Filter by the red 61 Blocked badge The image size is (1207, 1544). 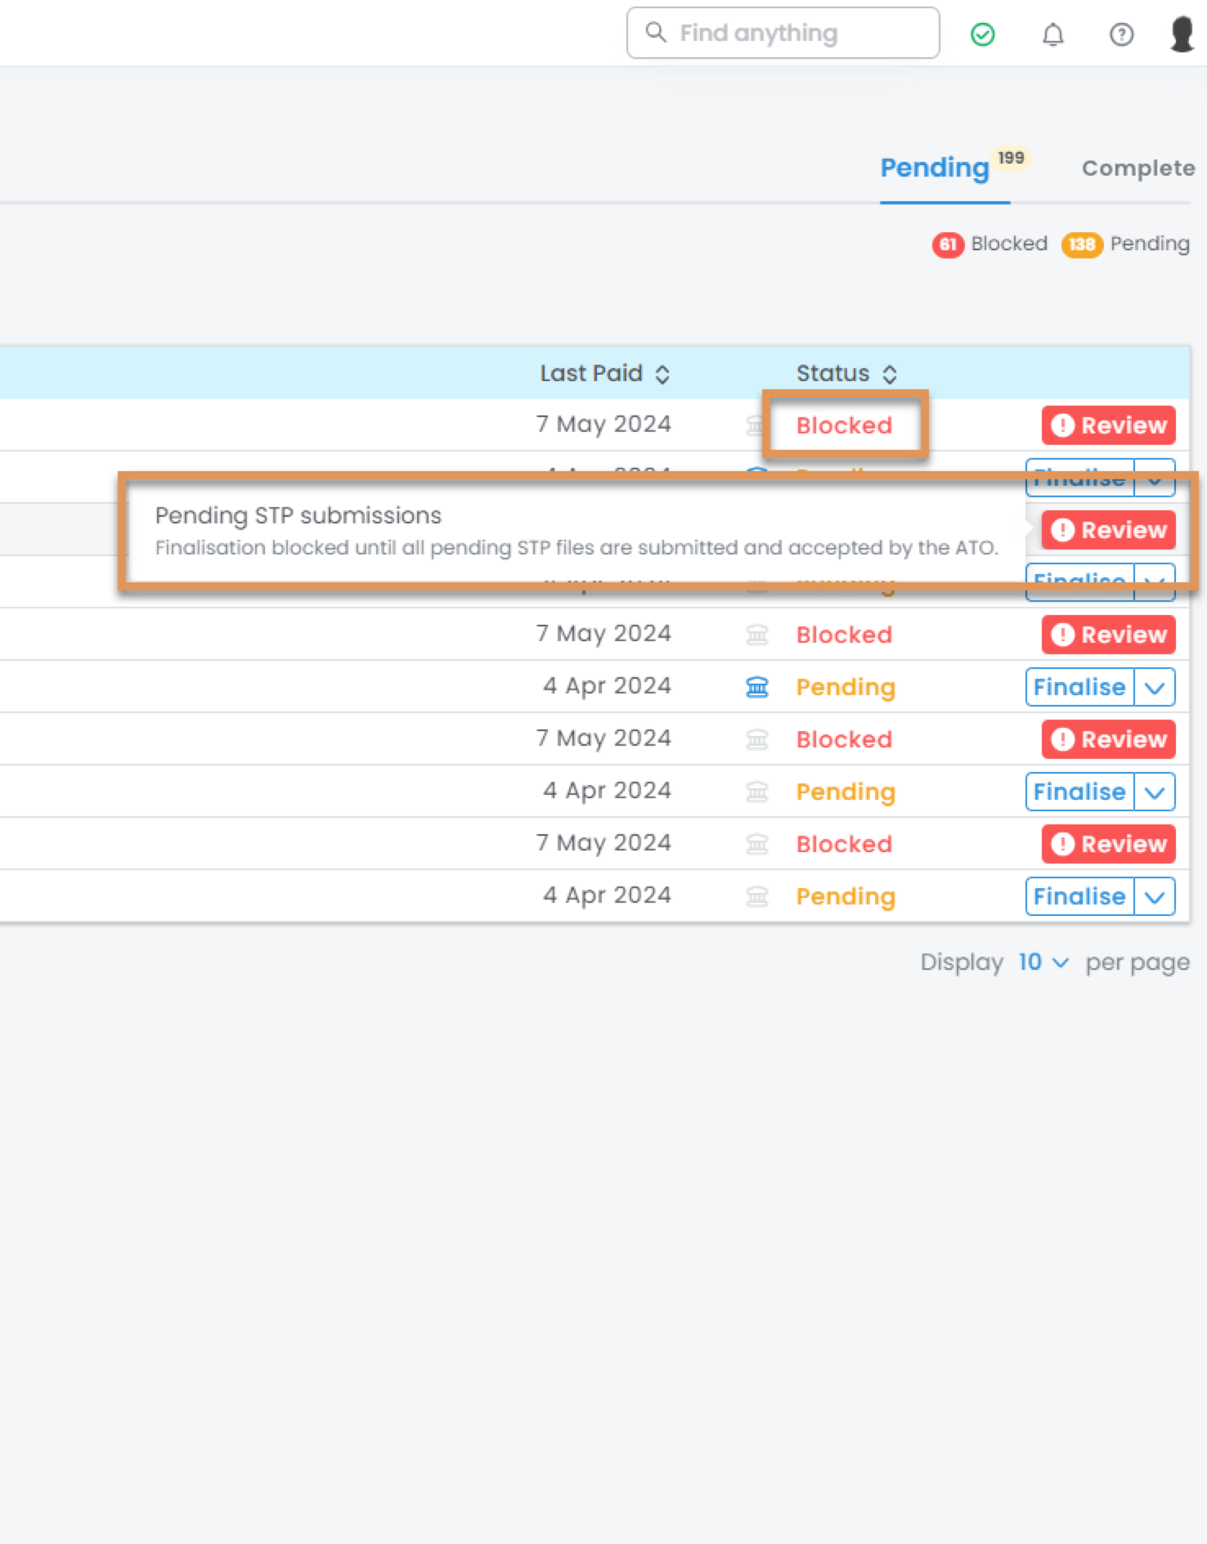(x=948, y=245)
